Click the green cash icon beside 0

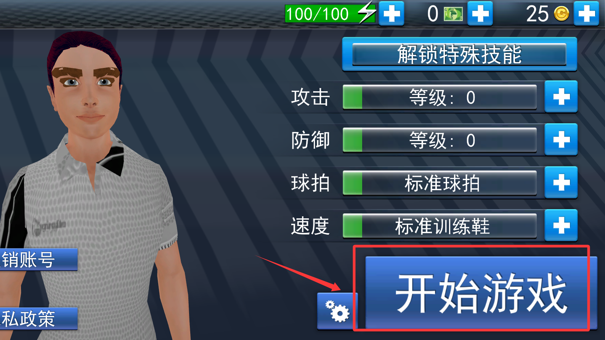point(453,15)
